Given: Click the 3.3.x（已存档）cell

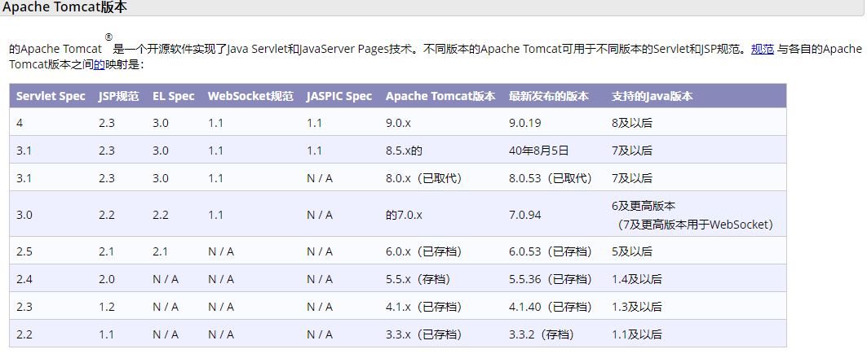Looking at the screenshot, I should [423, 334].
